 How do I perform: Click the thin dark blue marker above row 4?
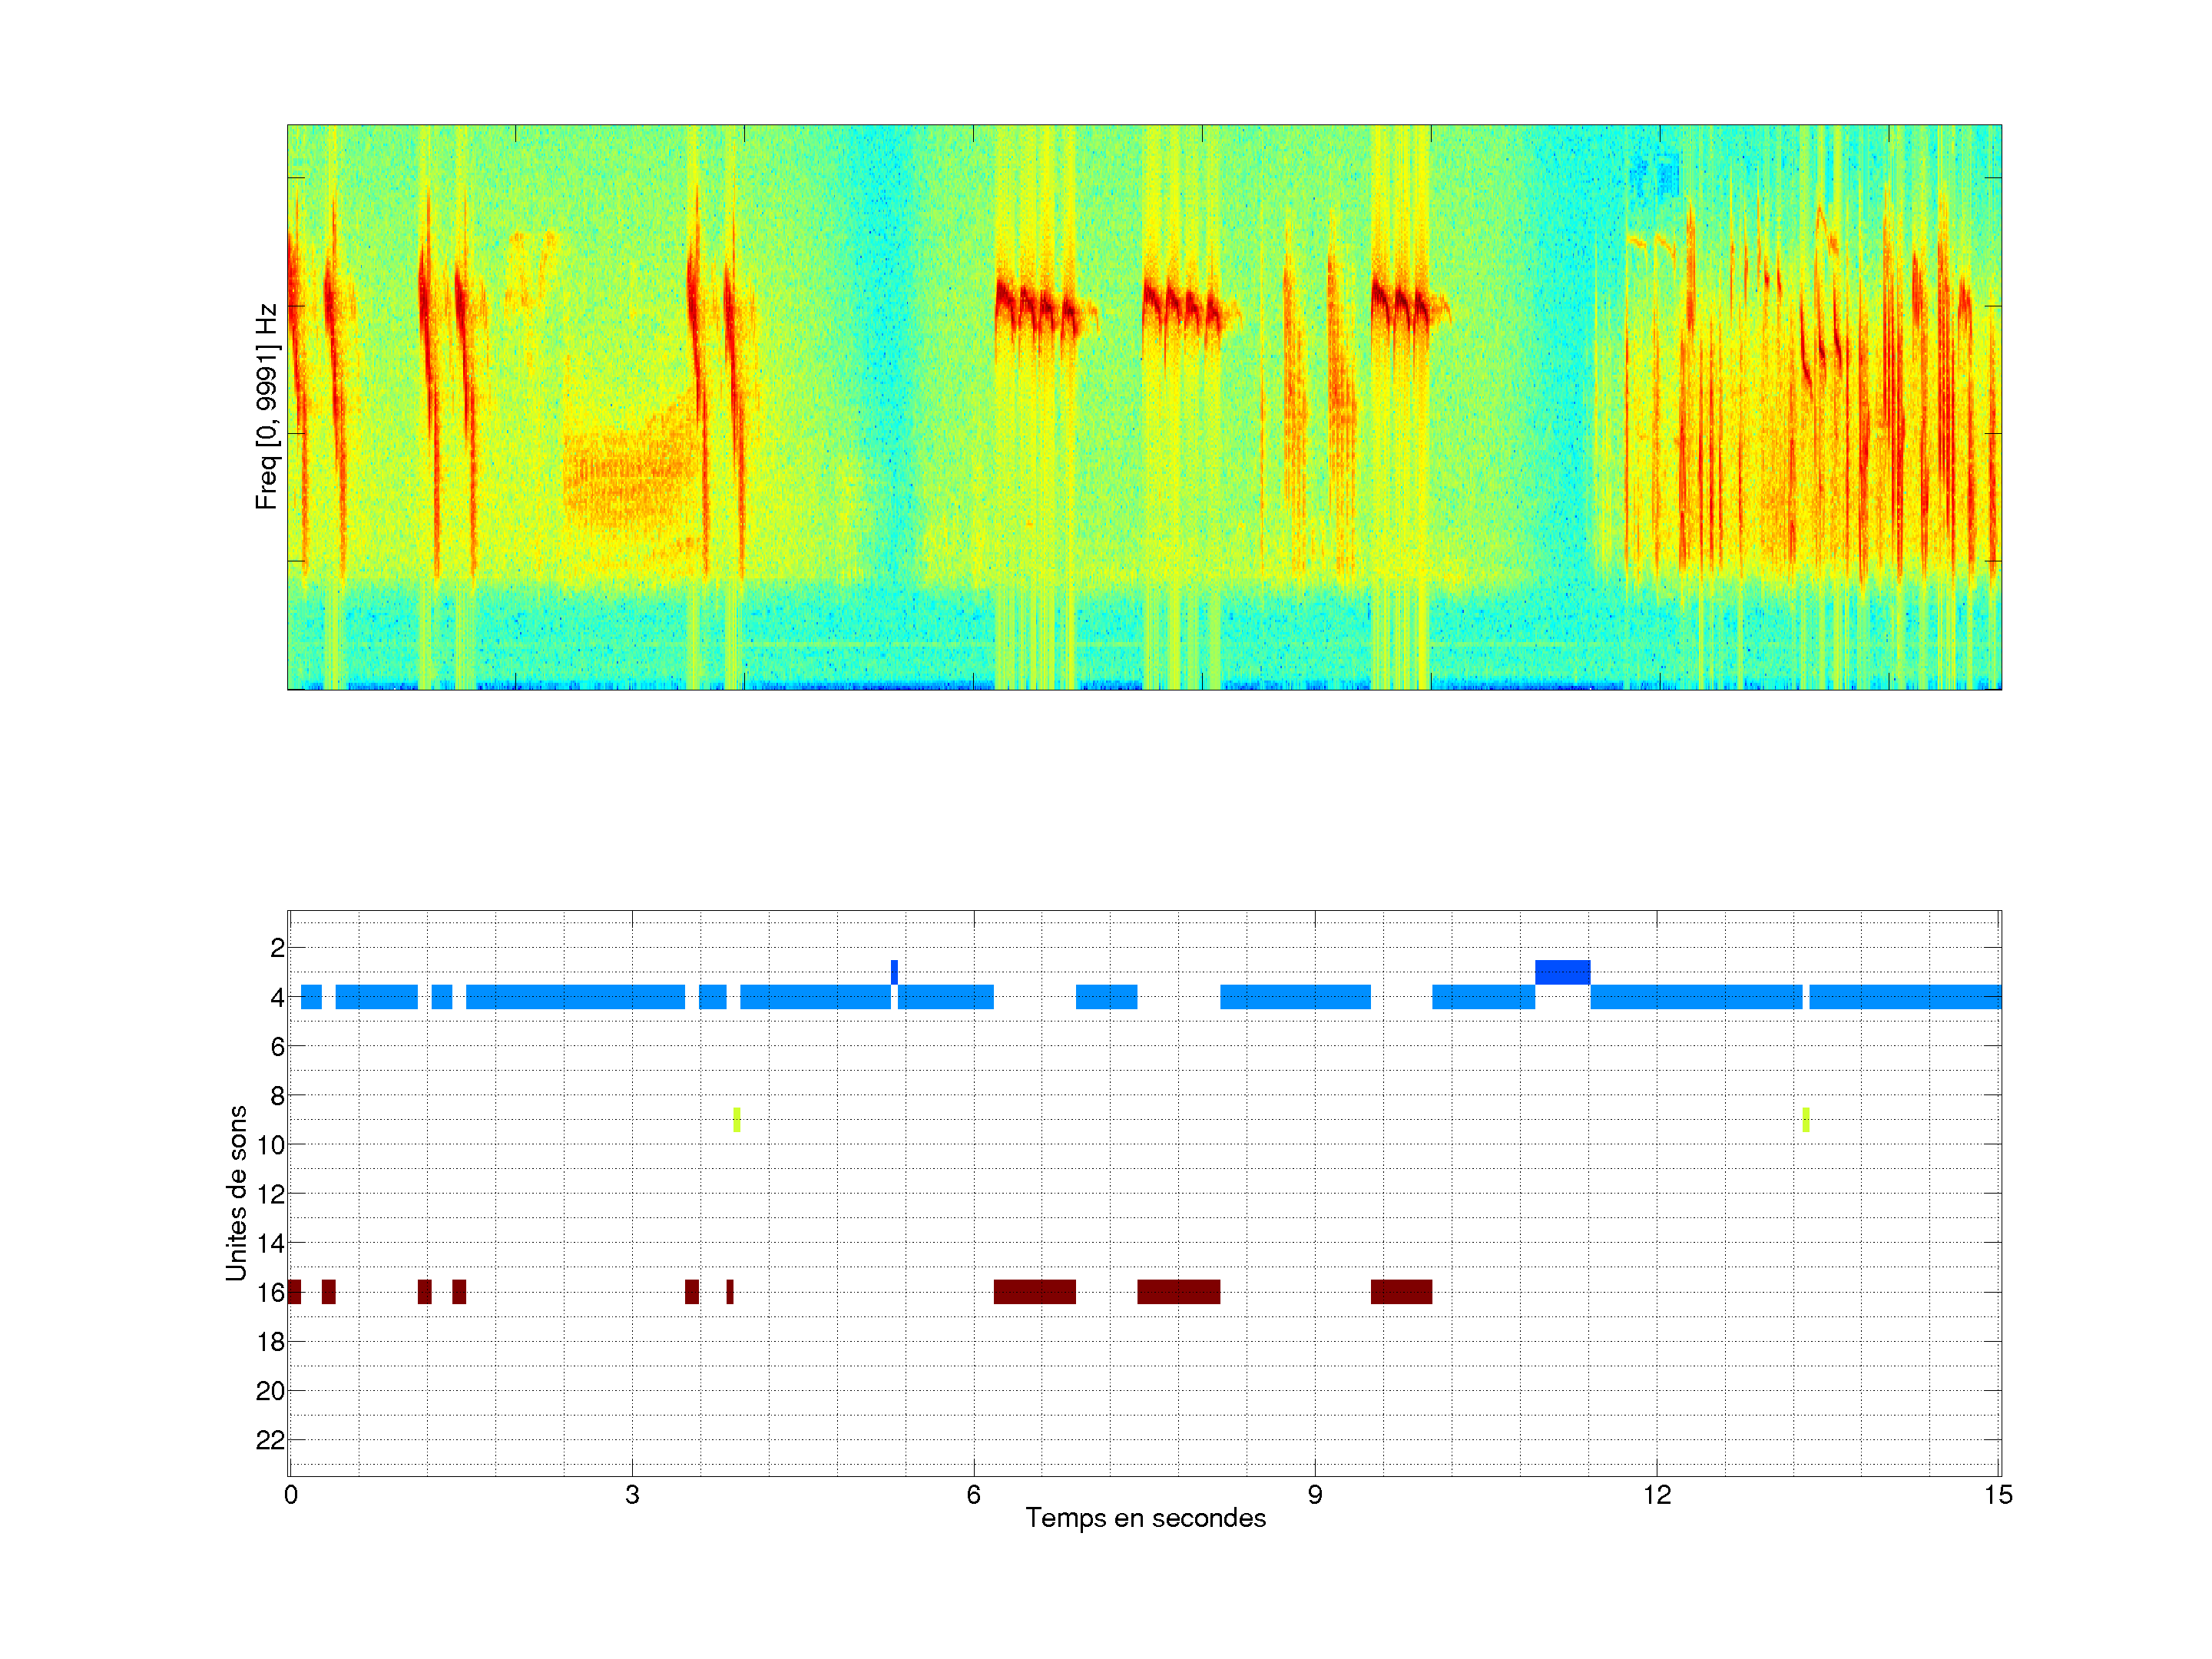coord(894,972)
